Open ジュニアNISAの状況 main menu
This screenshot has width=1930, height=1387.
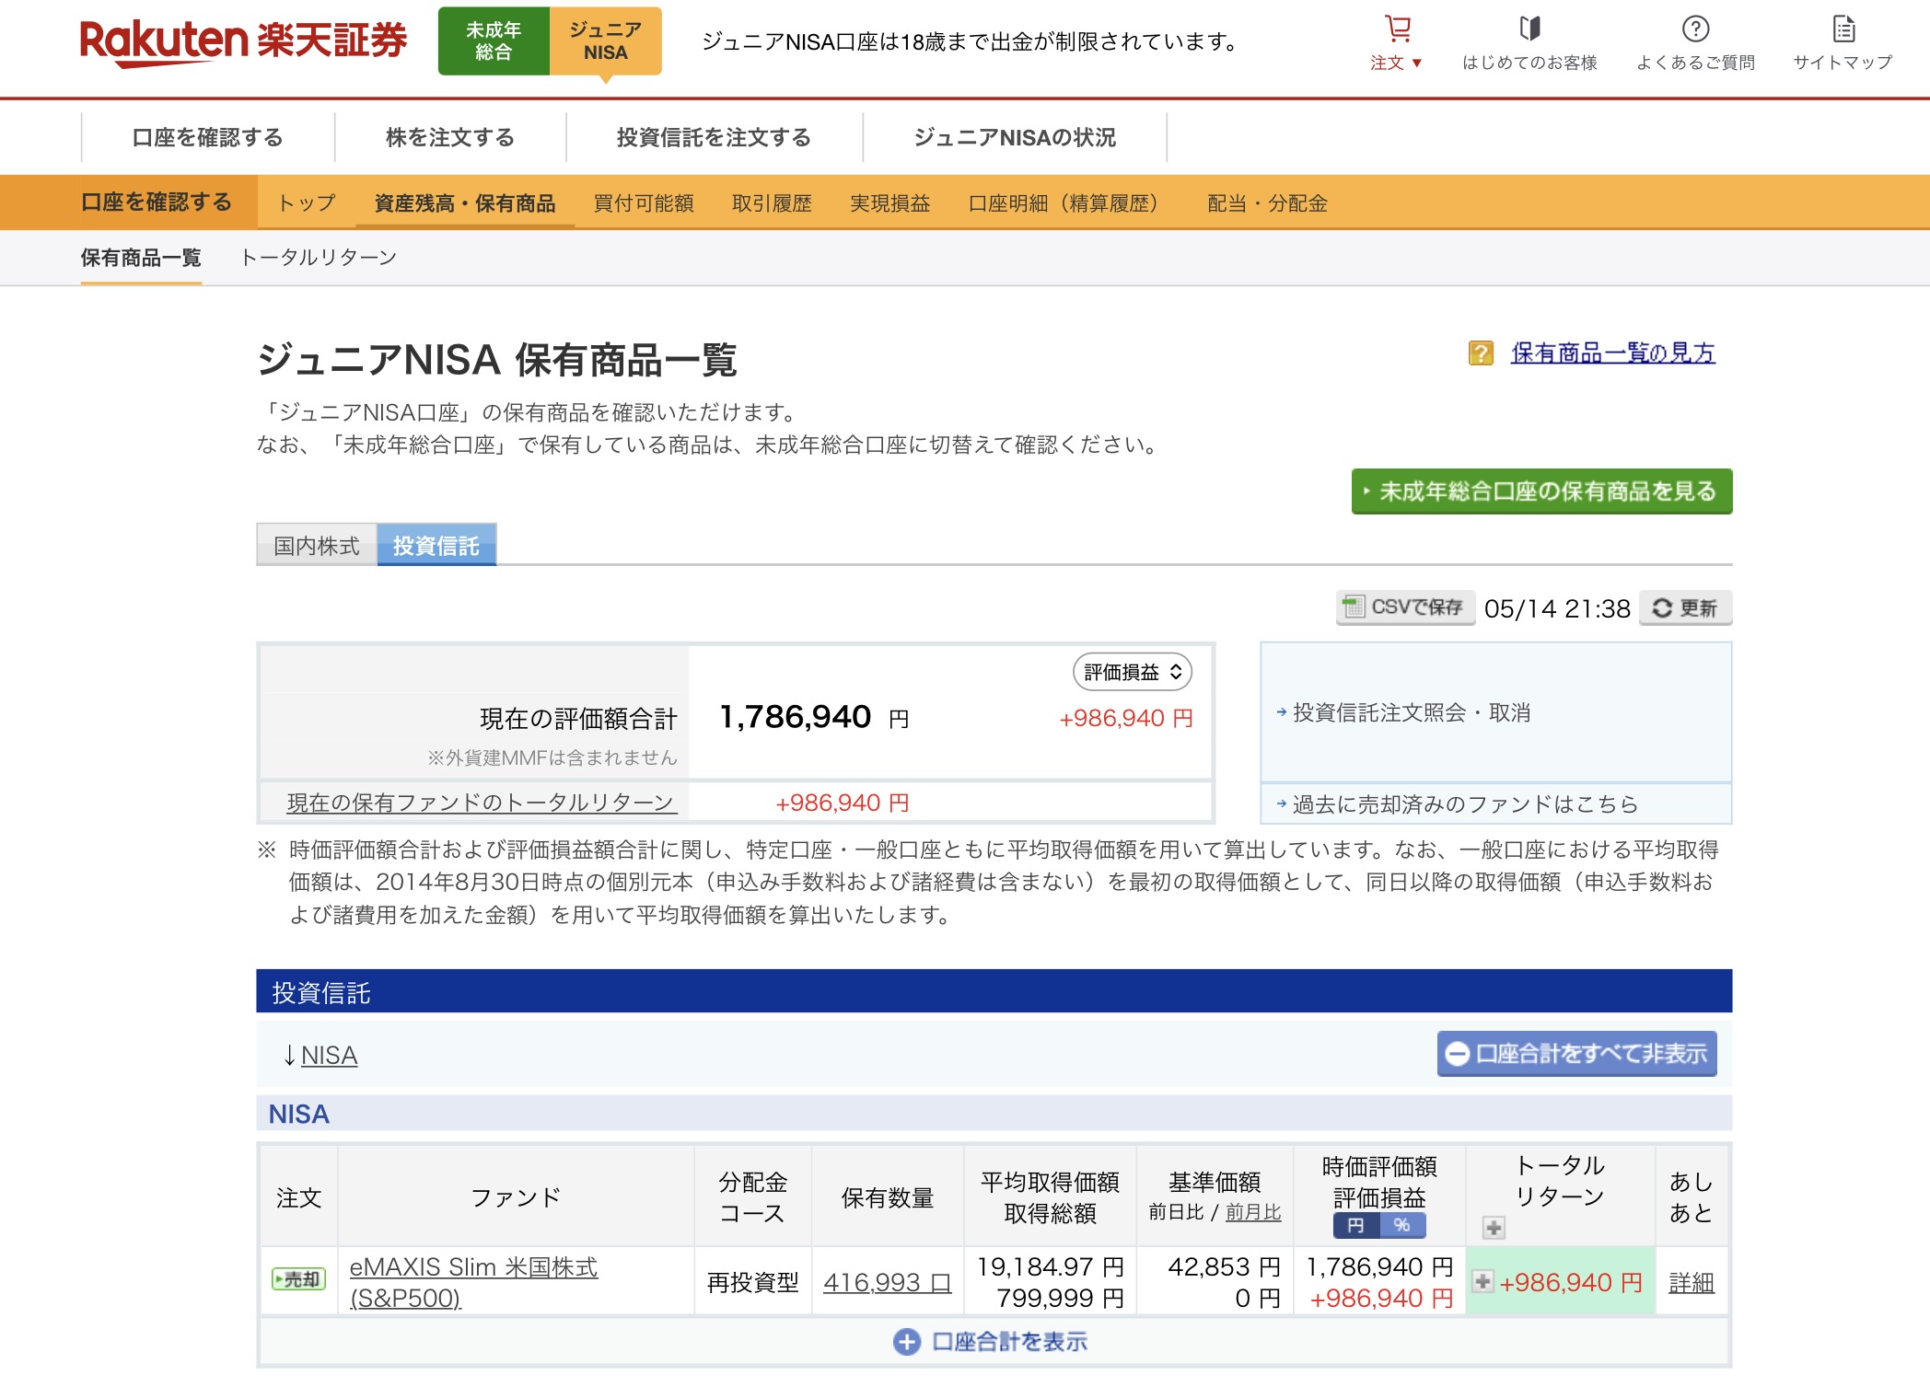pyautogui.click(x=1015, y=137)
